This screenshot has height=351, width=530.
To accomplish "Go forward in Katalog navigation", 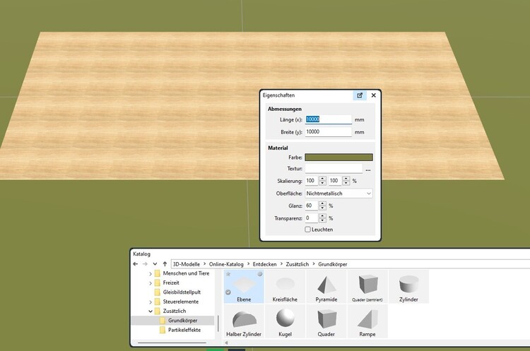I will pos(145,264).
